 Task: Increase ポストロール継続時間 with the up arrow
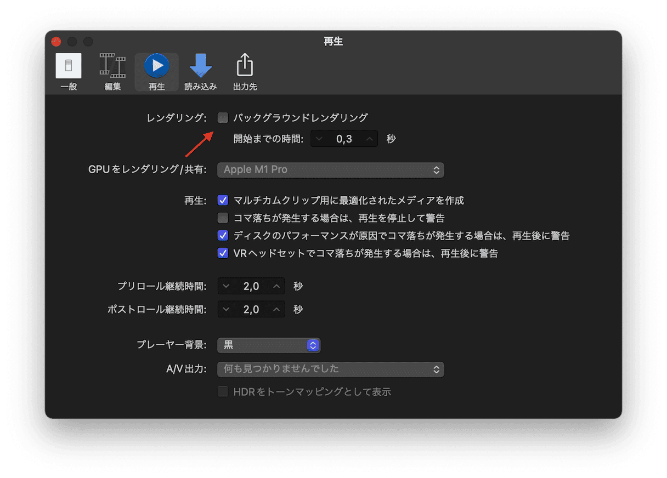pos(276,310)
